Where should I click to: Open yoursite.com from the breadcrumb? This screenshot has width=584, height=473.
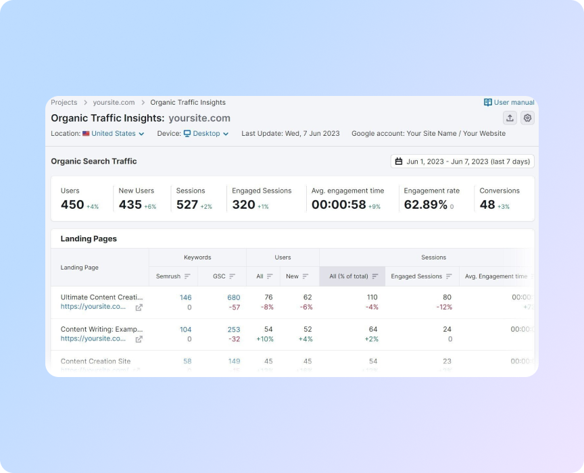[x=114, y=102]
